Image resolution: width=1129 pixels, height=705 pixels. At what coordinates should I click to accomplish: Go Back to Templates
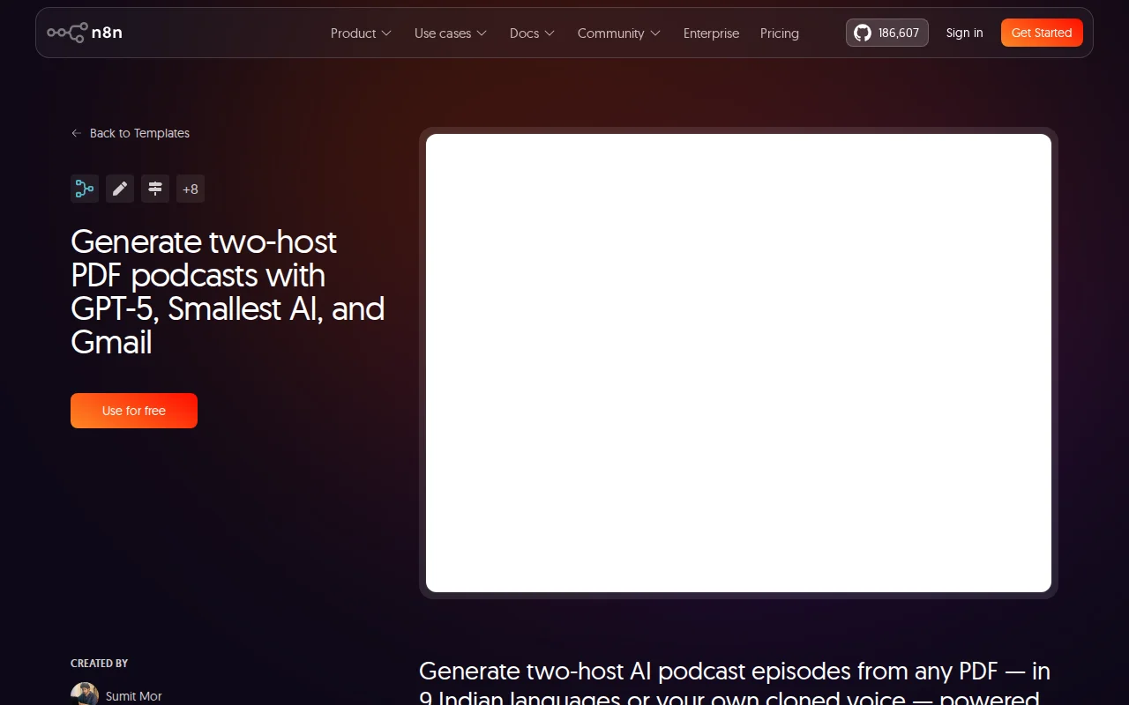click(x=139, y=133)
